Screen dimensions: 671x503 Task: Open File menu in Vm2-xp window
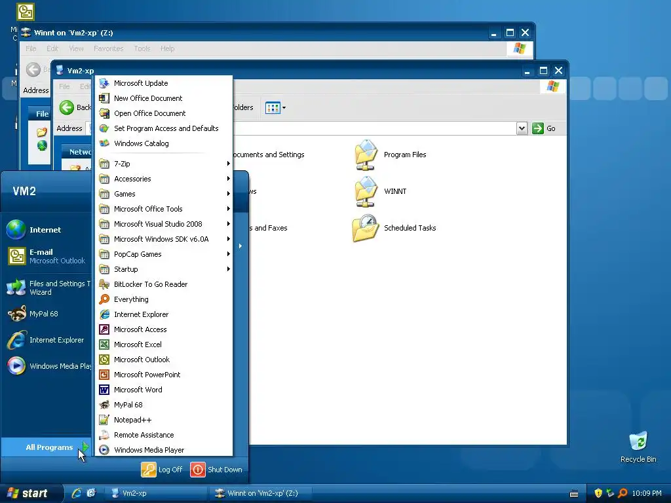click(64, 86)
